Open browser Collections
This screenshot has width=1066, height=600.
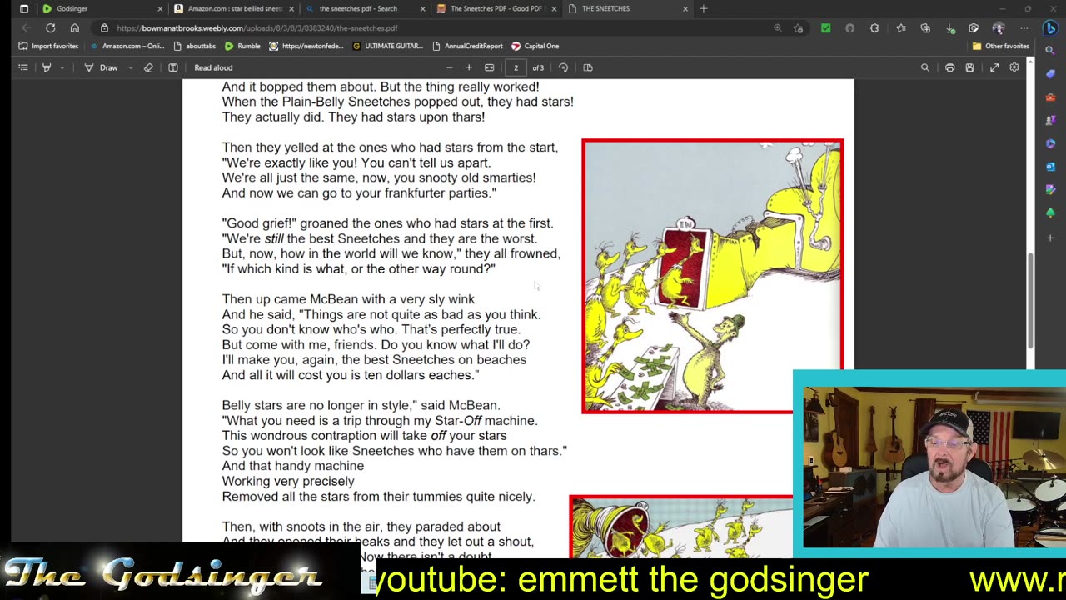click(x=925, y=28)
